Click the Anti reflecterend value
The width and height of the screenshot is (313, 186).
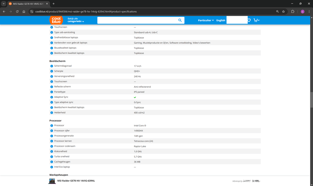pos(142,87)
